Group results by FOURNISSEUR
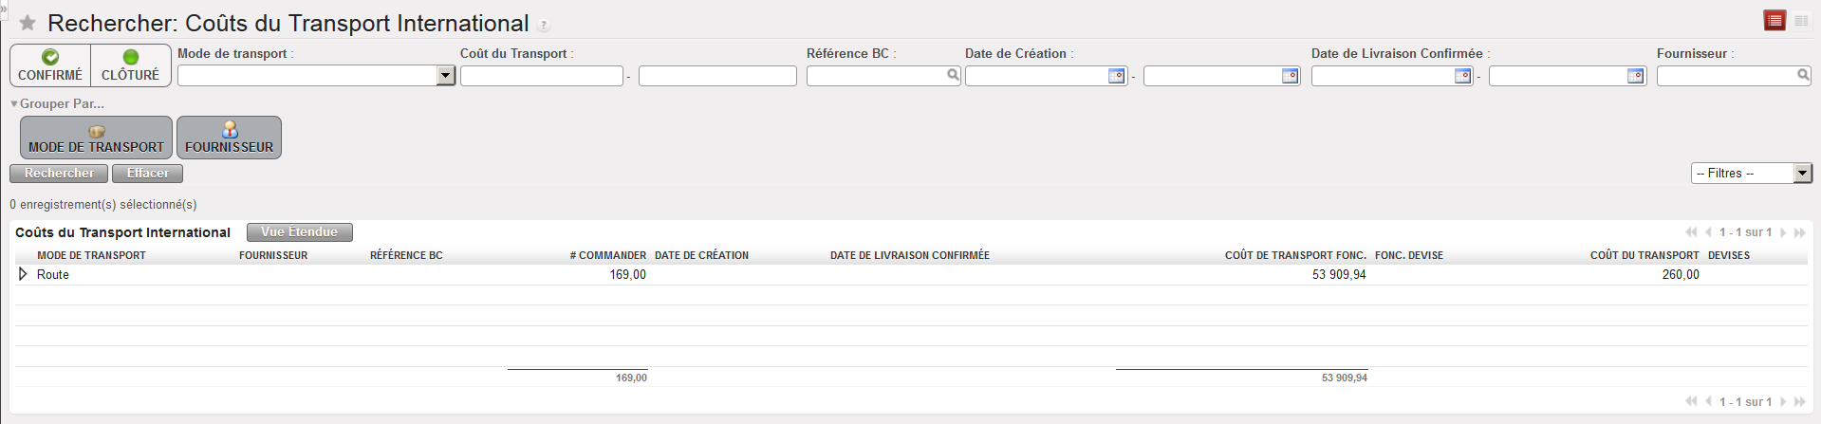 [x=229, y=138]
